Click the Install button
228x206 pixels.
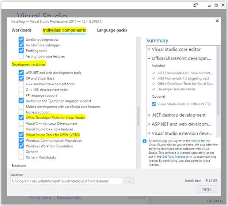[x=206, y=189]
